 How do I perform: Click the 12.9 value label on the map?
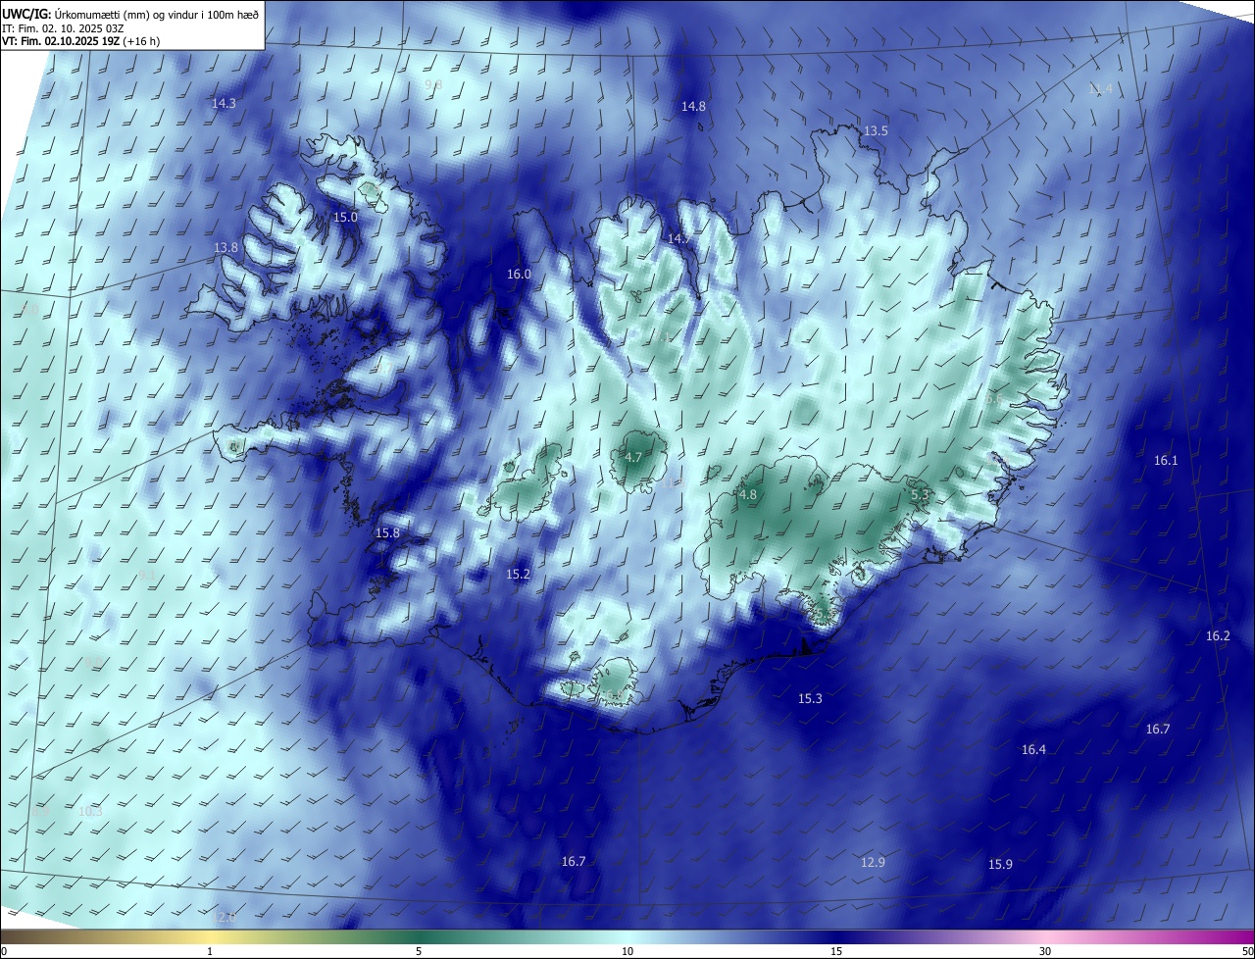[x=873, y=863]
